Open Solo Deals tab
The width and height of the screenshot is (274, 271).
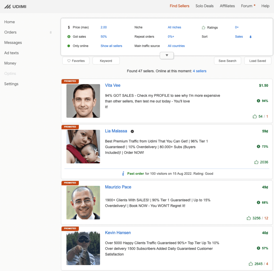(204, 6)
